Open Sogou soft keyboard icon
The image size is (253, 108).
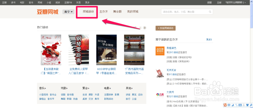240,105
